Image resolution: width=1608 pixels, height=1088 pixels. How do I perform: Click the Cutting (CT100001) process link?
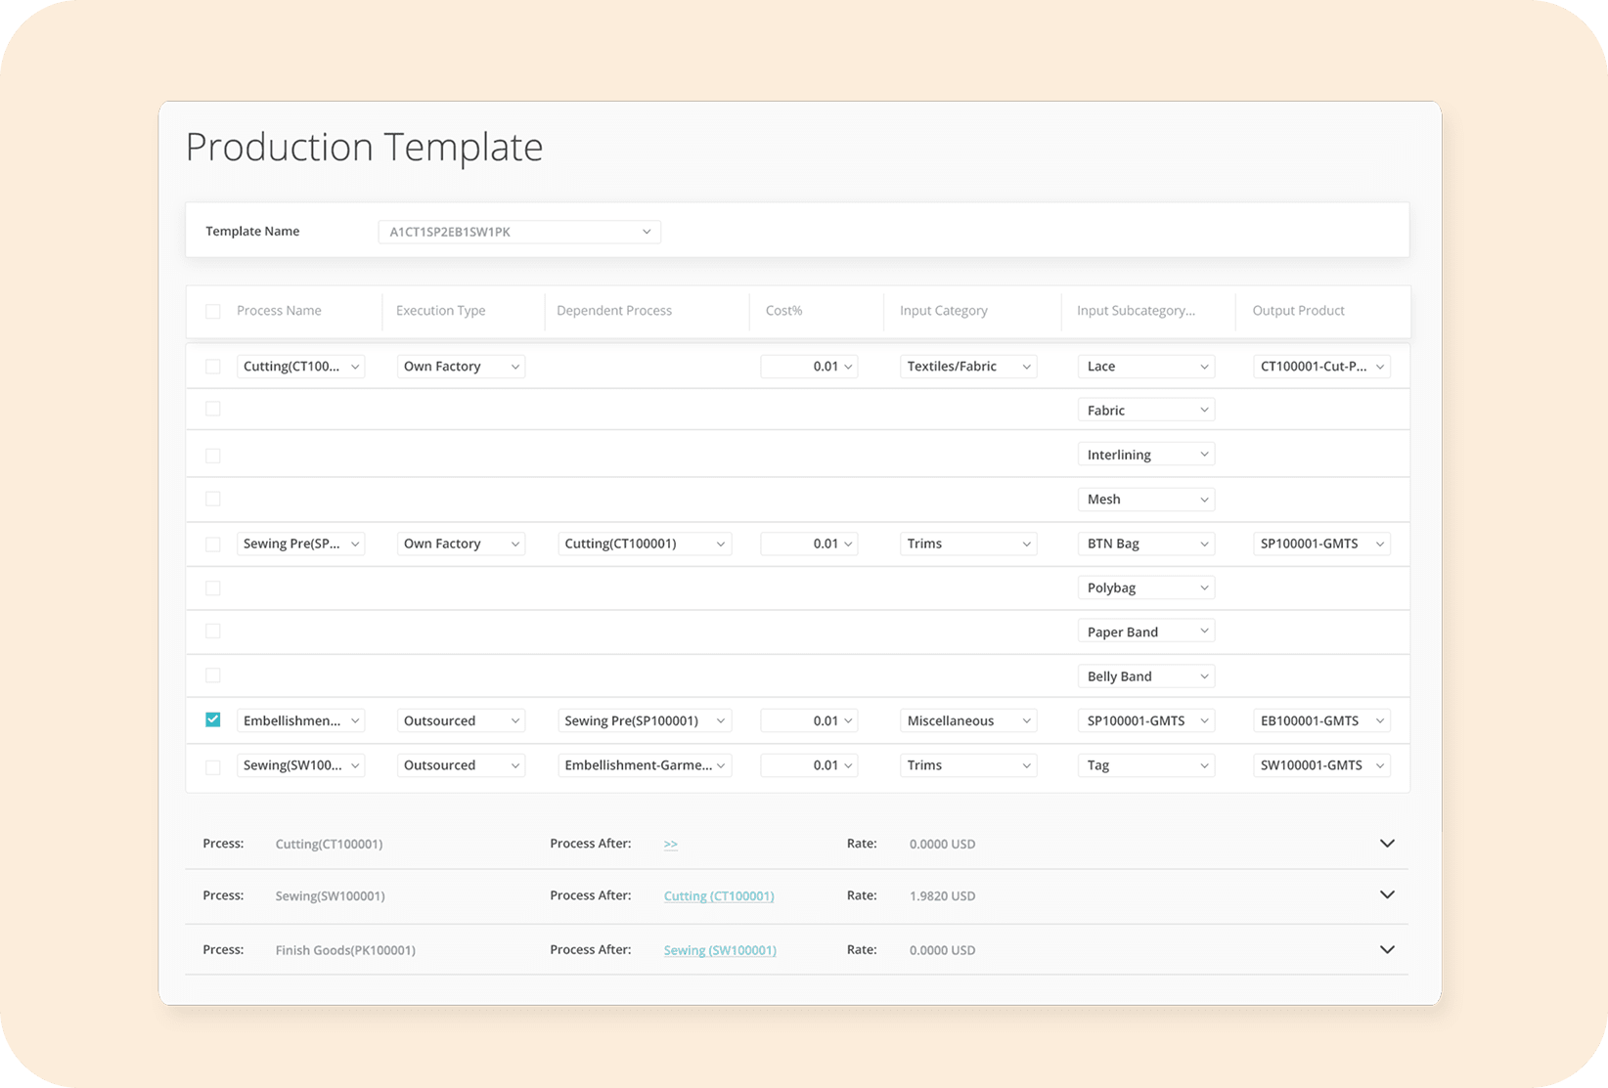[718, 895]
